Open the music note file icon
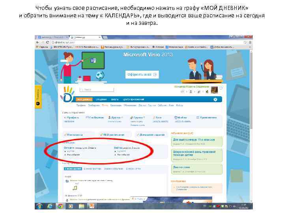Image resolution: width=284 pixels, height=213 pixels. coord(75,188)
